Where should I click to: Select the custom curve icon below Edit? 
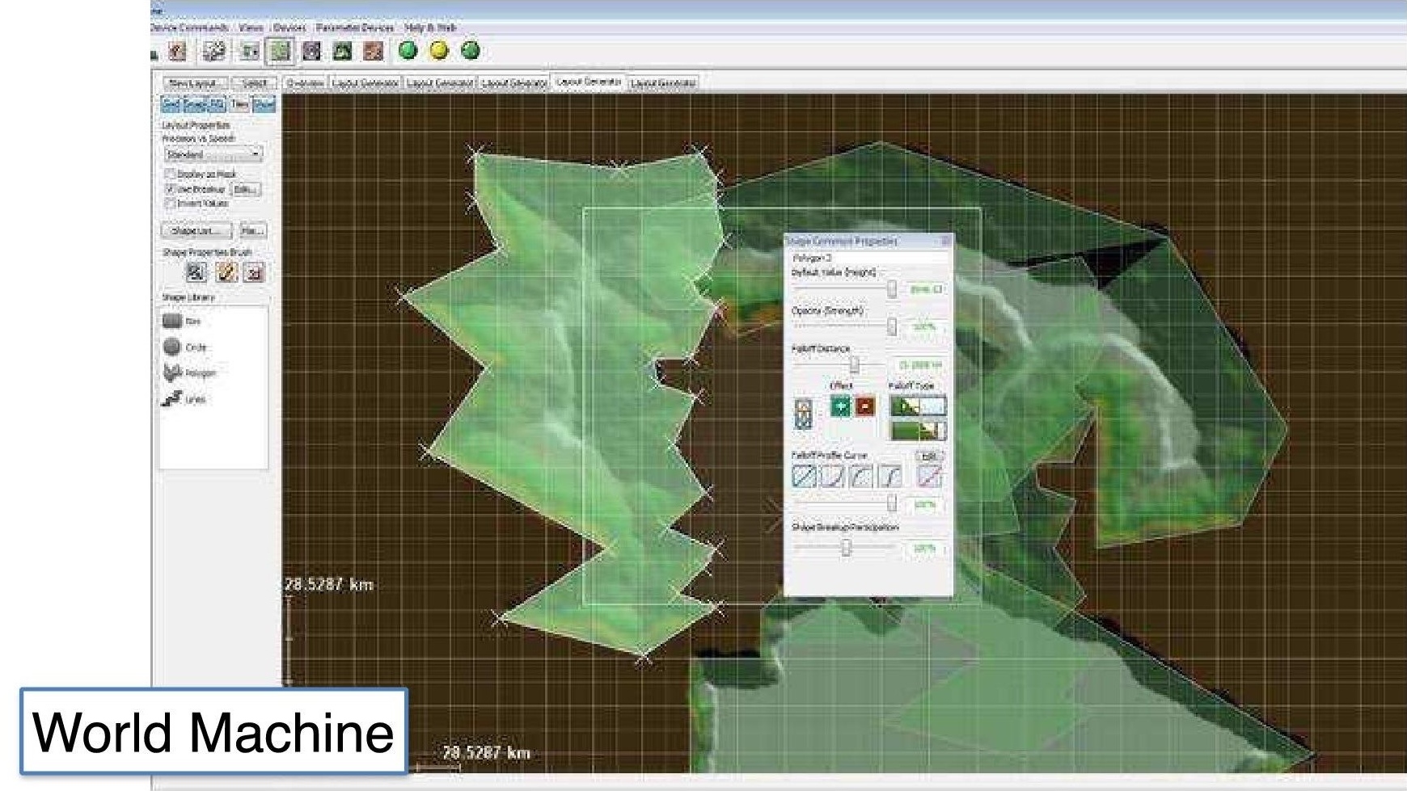coord(929,477)
